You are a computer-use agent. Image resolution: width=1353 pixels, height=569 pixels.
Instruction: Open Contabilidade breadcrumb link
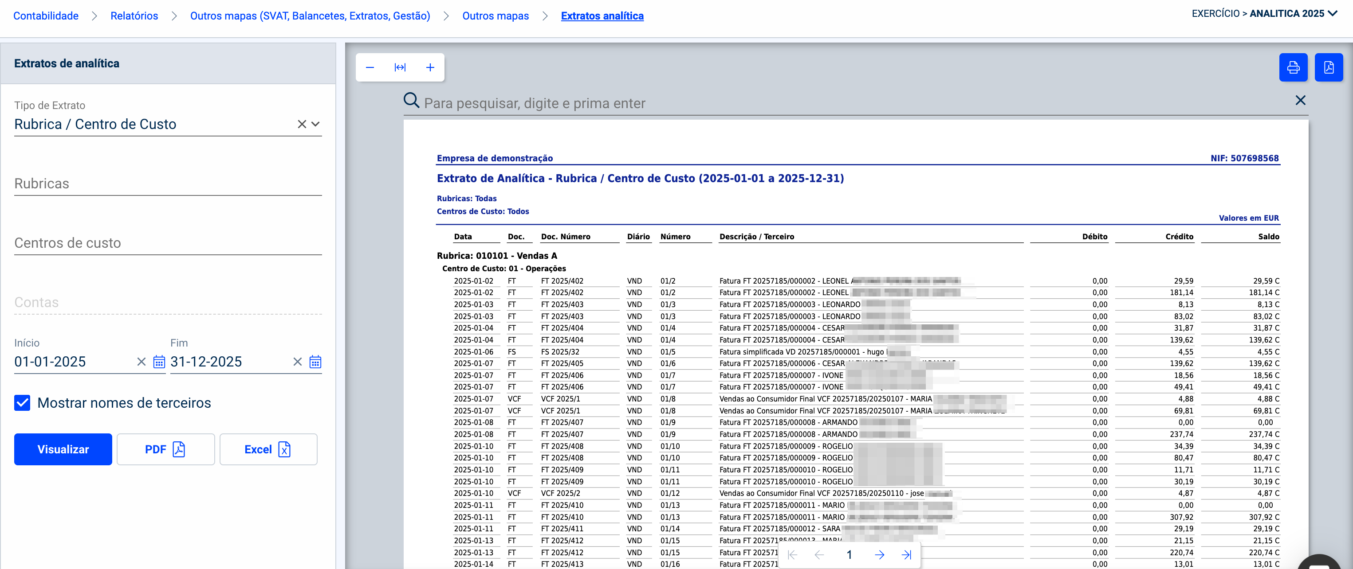tap(46, 16)
